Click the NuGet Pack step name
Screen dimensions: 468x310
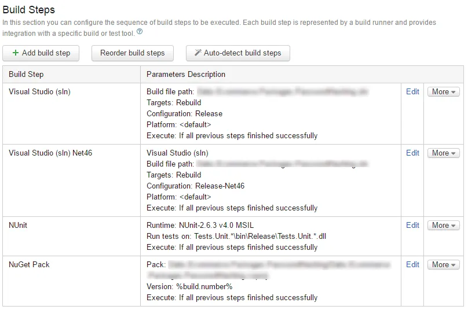29,264
